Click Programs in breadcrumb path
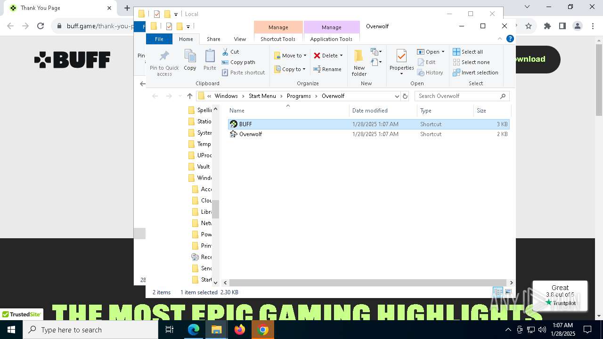 (299, 96)
